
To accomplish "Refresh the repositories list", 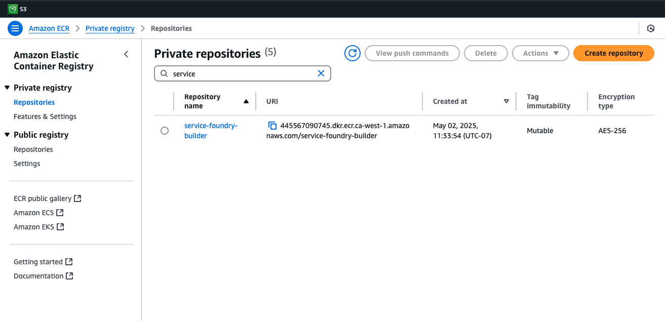I will (x=353, y=53).
